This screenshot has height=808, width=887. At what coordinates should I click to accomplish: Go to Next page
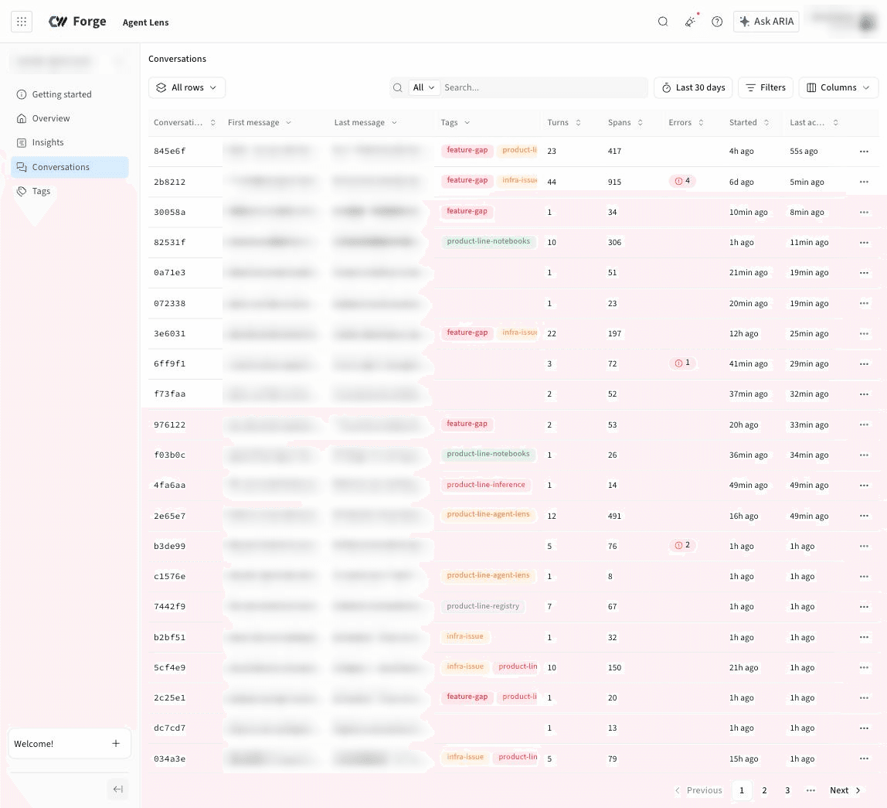click(845, 790)
